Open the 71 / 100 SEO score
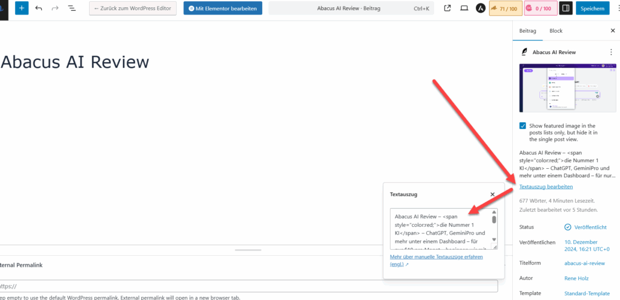The height and width of the screenshot is (300, 620). click(505, 8)
